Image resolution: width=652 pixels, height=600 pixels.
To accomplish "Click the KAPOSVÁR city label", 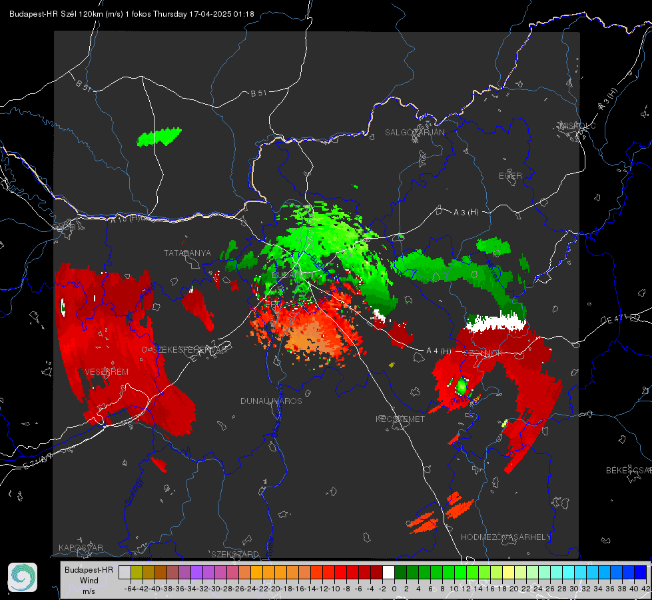I will 81,547.
